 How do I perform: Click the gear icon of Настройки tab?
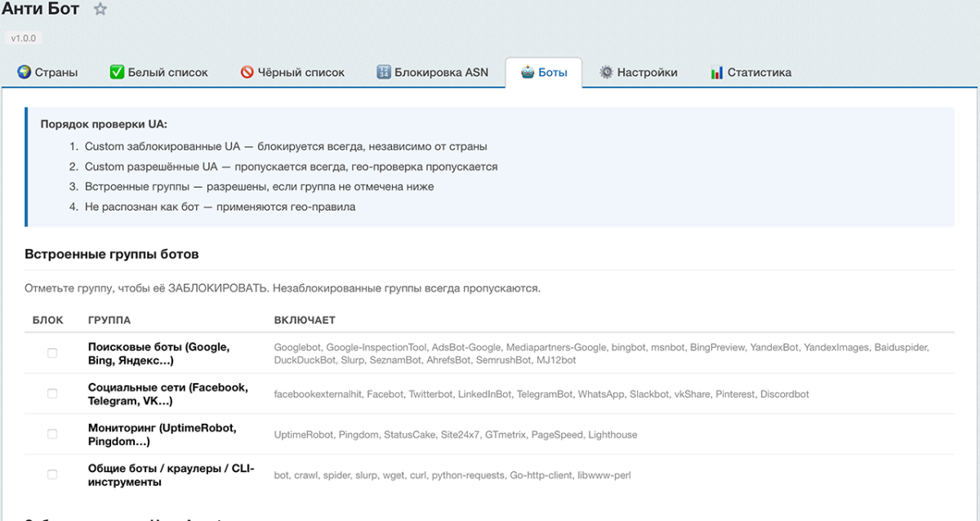[x=606, y=72]
